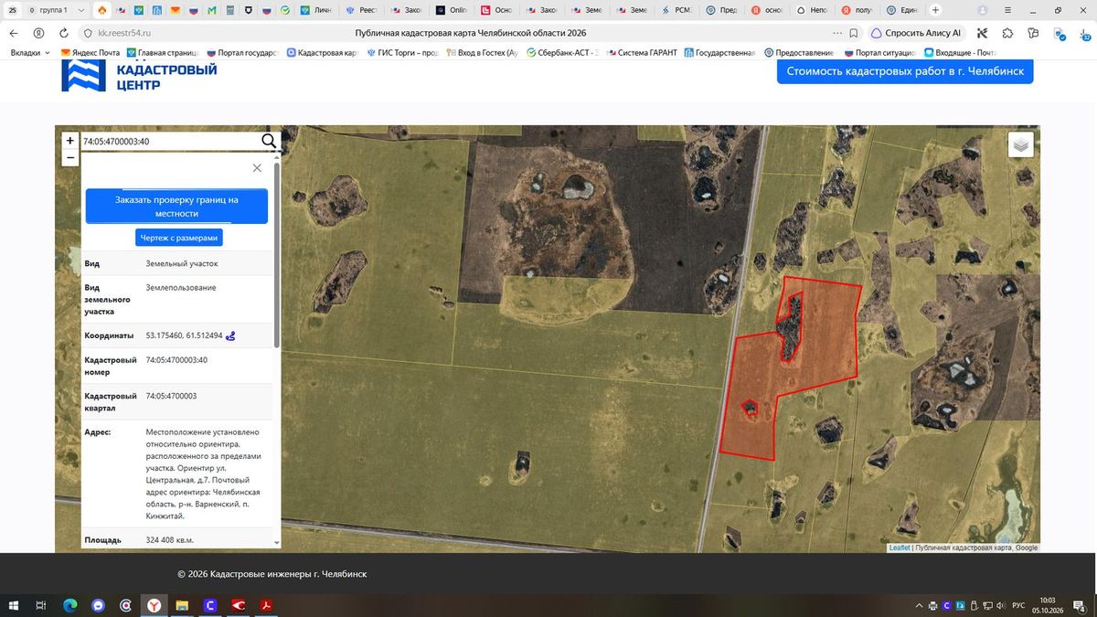The width and height of the screenshot is (1097, 617).
Task: Open 'Яндекс Почта' bookmark
Action: pyautogui.click(x=90, y=53)
